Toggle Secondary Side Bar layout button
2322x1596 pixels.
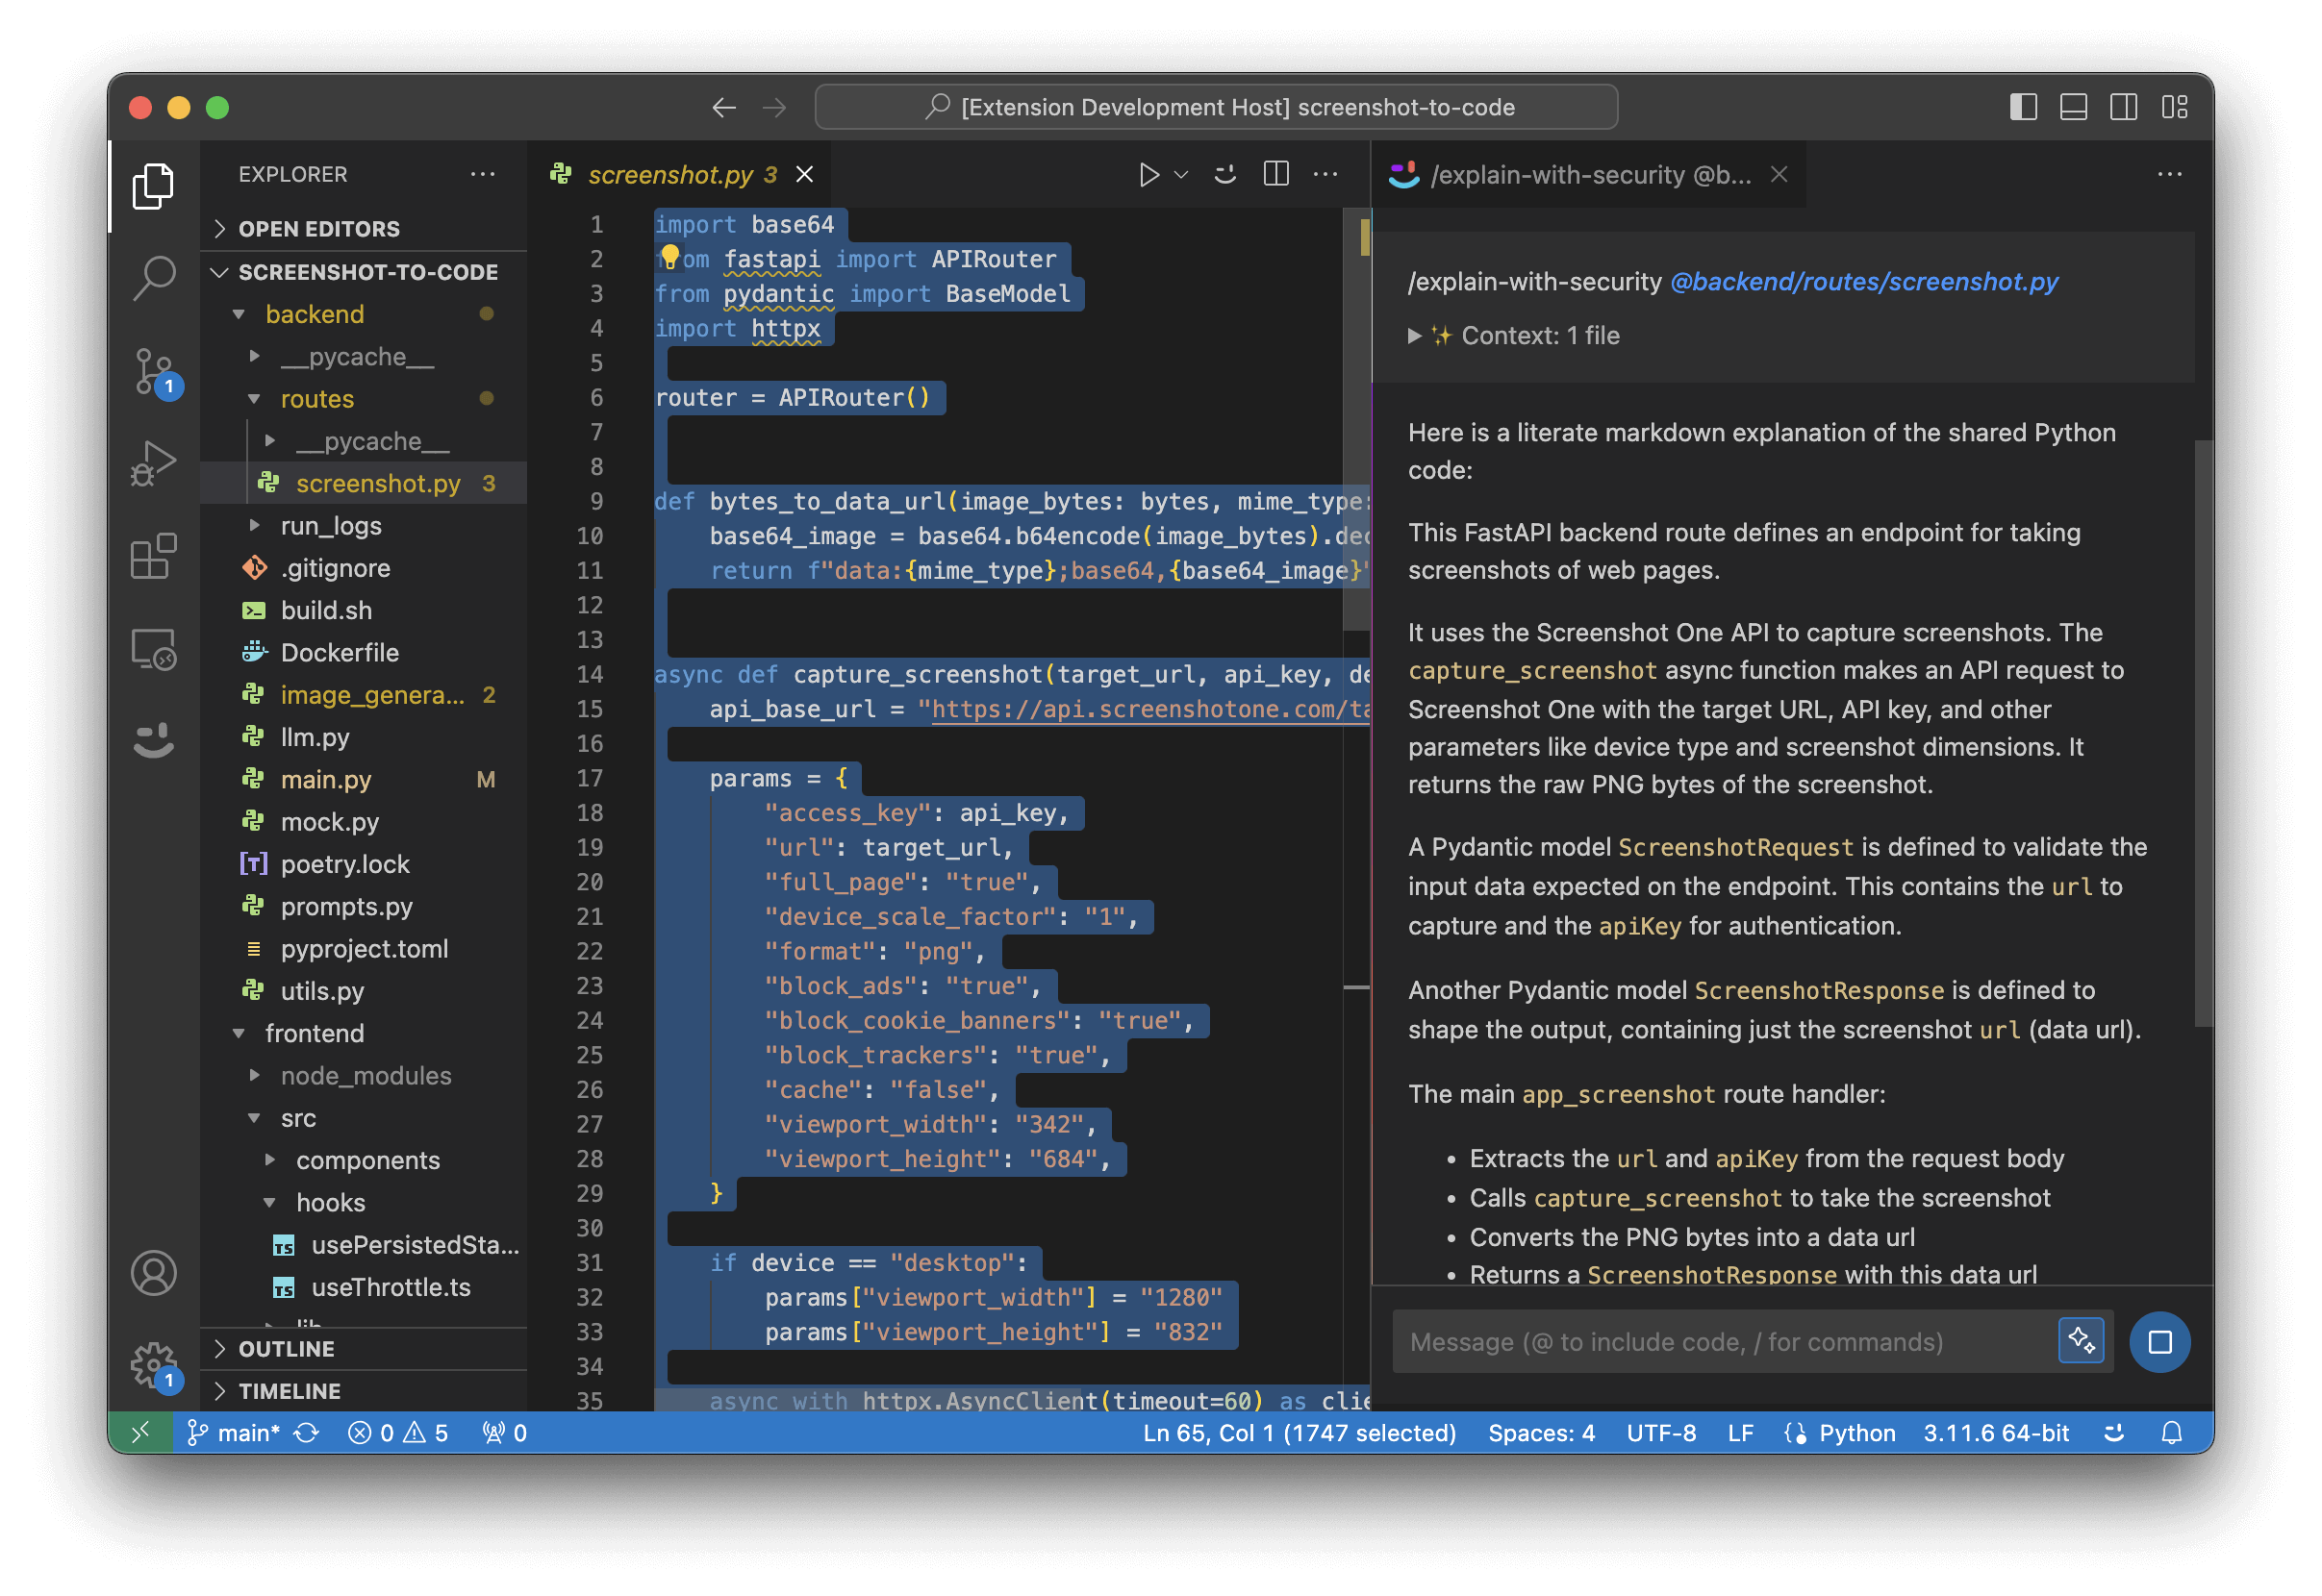2123,107
